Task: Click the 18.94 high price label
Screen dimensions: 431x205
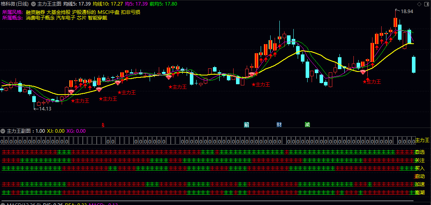Action: tap(407, 11)
